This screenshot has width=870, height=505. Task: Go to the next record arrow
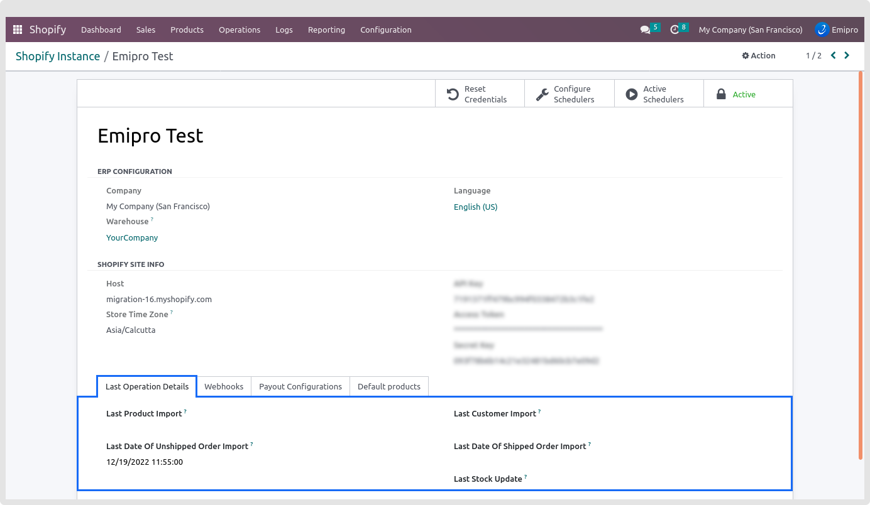click(x=847, y=55)
